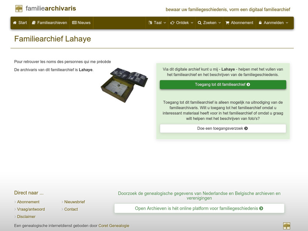Screen dimensions: 308x231
Task: Click the Start home icon
Action: (15, 23)
